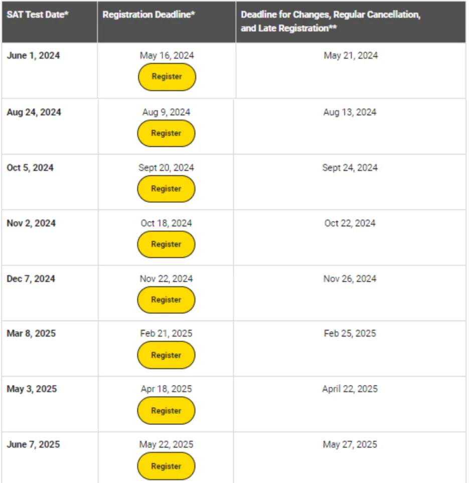Click the Oct 5, 2024 test date
Image resolution: width=469 pixels, height=483 pixels.
click(x=30, y=168)
